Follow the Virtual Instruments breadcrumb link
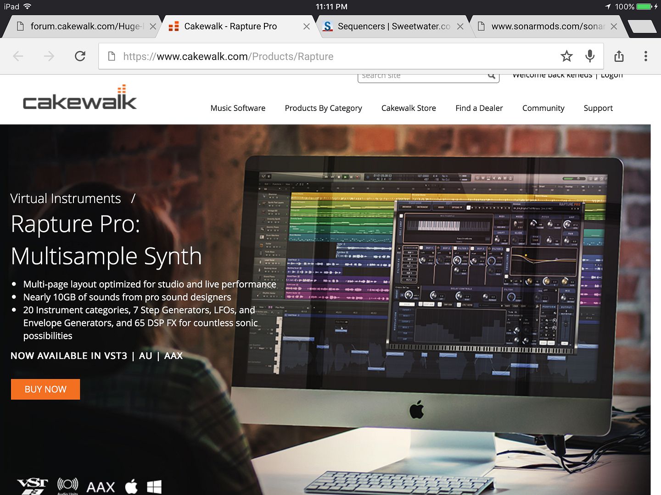Viewport: 661px width, 495px height. pyautogui.click(x=66, y=198)
